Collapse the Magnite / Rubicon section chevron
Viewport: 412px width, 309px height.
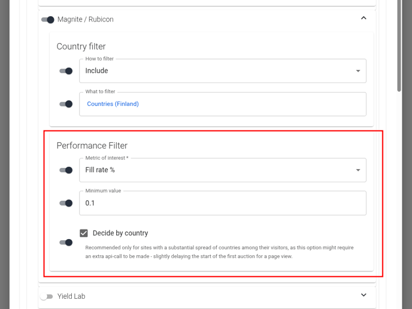pyautogui.click(x=363, y=19)
